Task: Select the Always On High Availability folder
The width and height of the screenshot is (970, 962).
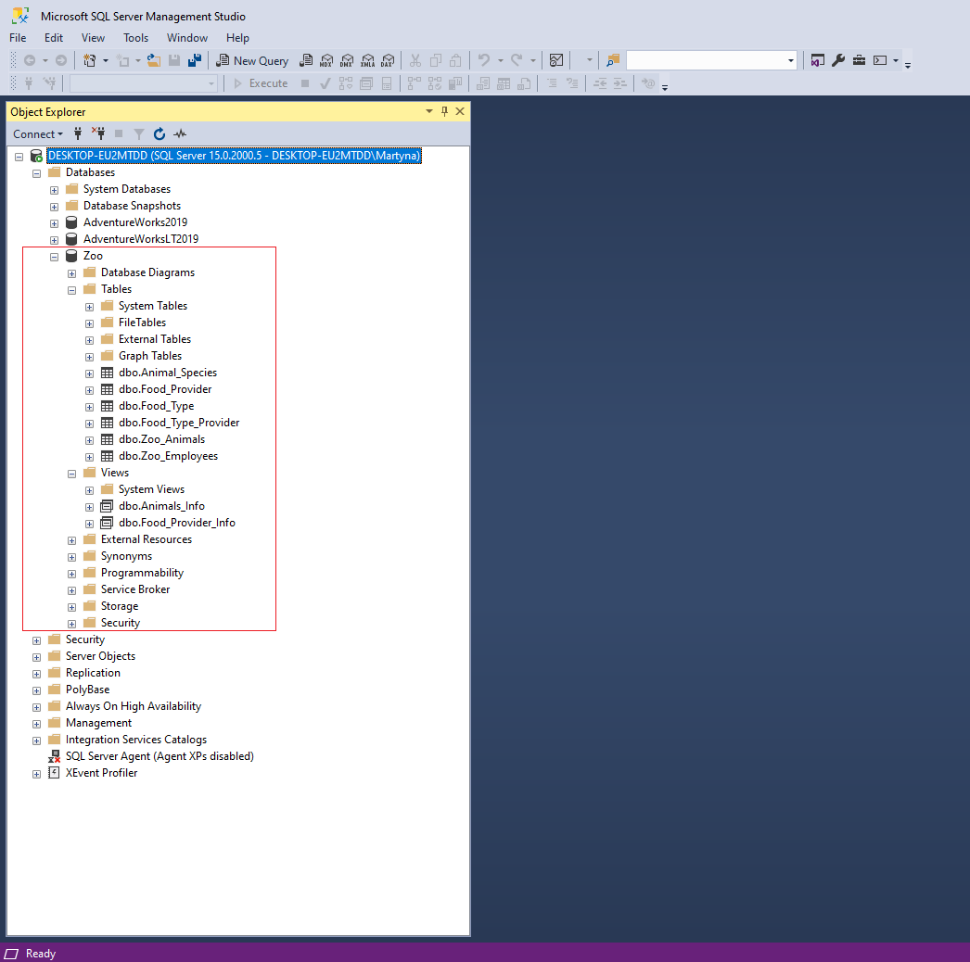Action: coord(134,706)
